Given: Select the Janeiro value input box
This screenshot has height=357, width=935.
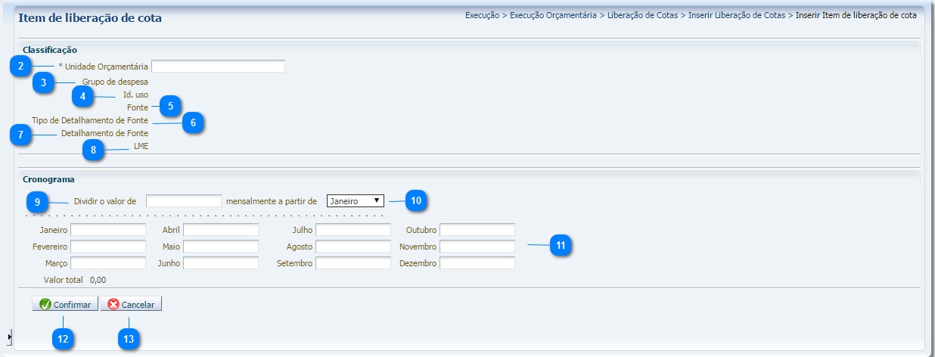Looking at the screenshot, I should [107, 229].
